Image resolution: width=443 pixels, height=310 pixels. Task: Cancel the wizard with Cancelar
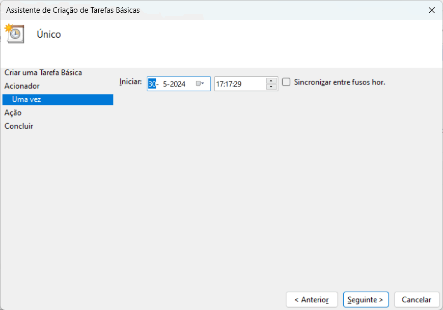pyautogui.click(x=417, y=300)
